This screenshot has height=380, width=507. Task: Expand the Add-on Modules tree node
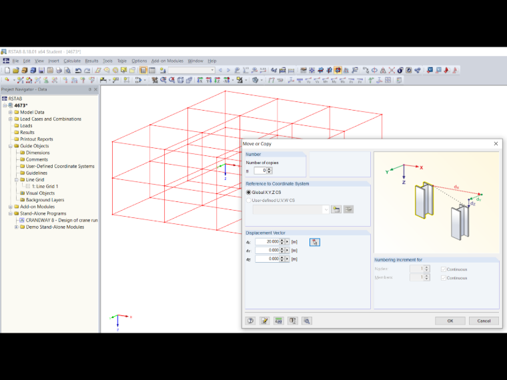[11, 207]
